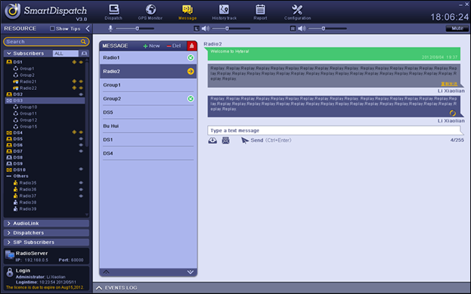Click the green status icon on Radio1
Image resolution: width=471 pixels, height=294 pixels.
point(191,58)
